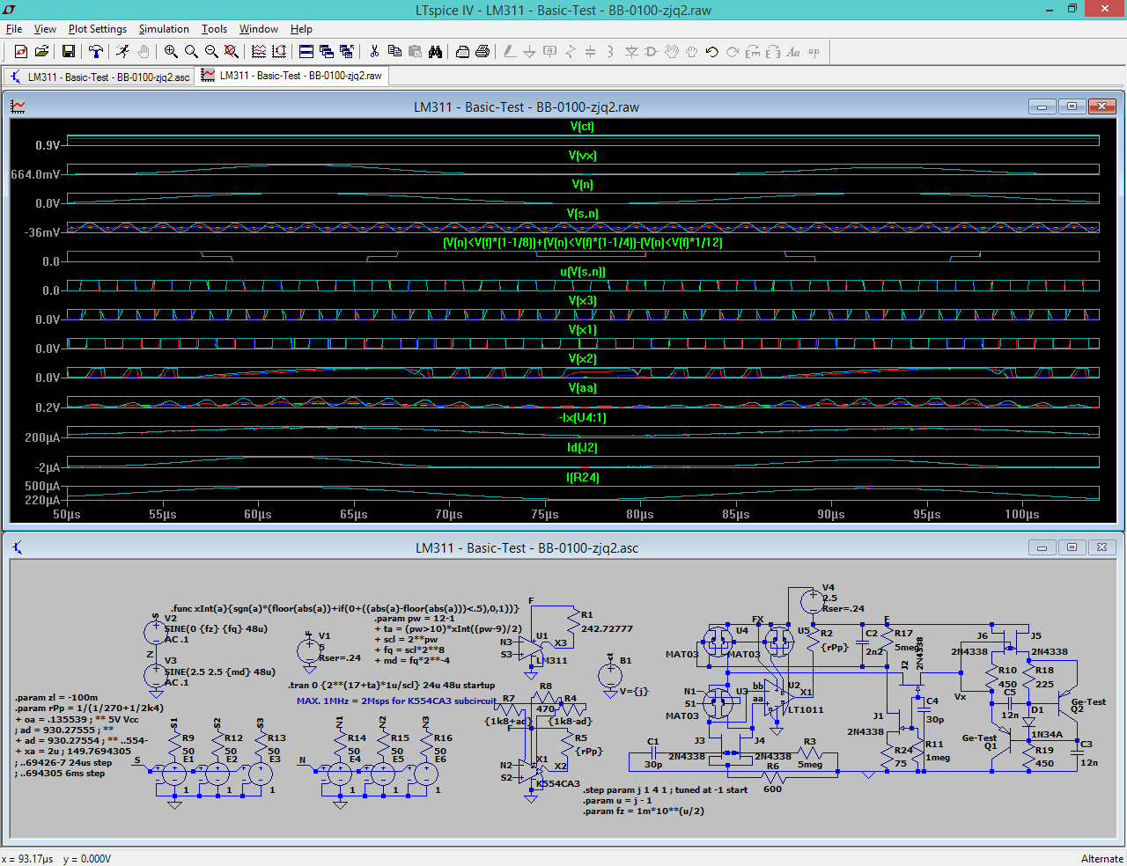Select the Diode placement tool
Screen dimensions: 1127x866
pyautogui.click(x=631, y=52)
